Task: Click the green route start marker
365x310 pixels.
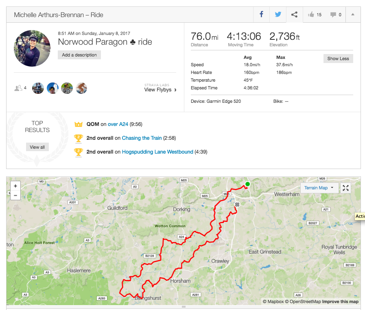Action: (247, 184)
